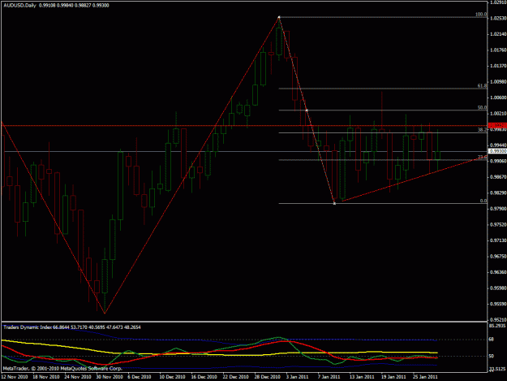Select the Fibonacci bottom anchor point at 0.0
The height and width of the screenshot is (381, 507).
334,203
